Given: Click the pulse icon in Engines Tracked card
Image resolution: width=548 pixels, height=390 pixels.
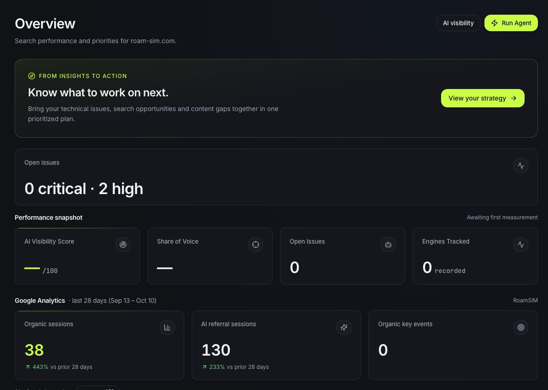Looking at the screenshot, I should coord(521,245).
